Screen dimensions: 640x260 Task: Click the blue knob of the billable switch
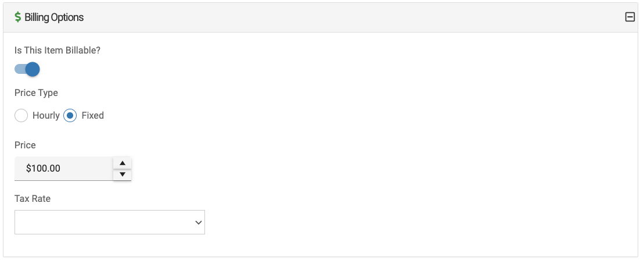point(33,70)
